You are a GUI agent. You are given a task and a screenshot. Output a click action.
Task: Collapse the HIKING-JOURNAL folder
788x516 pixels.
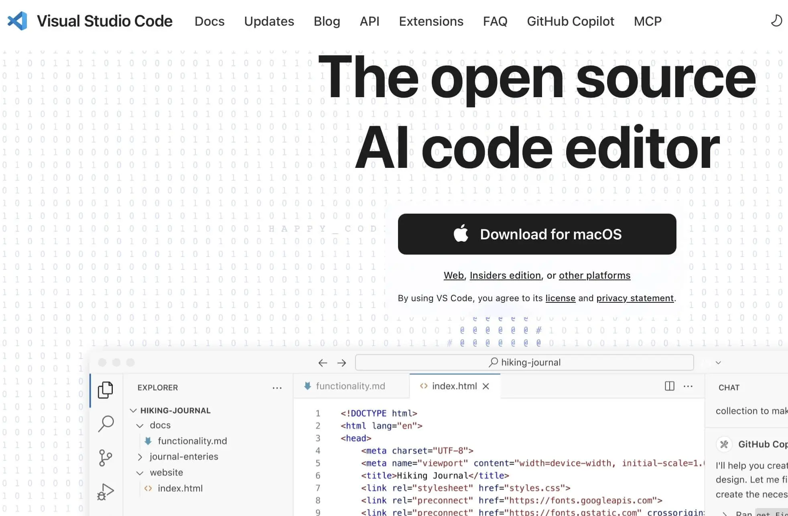pyautogui.click(x=134, y=410)
